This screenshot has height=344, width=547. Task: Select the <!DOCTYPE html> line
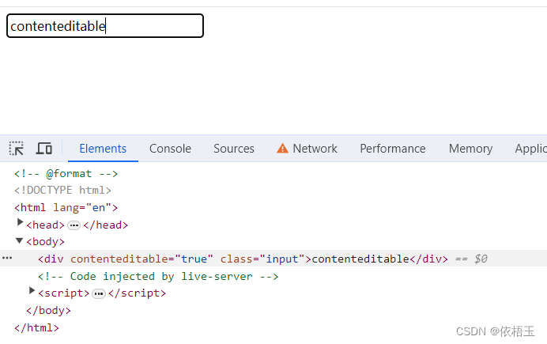pos(62,190)
